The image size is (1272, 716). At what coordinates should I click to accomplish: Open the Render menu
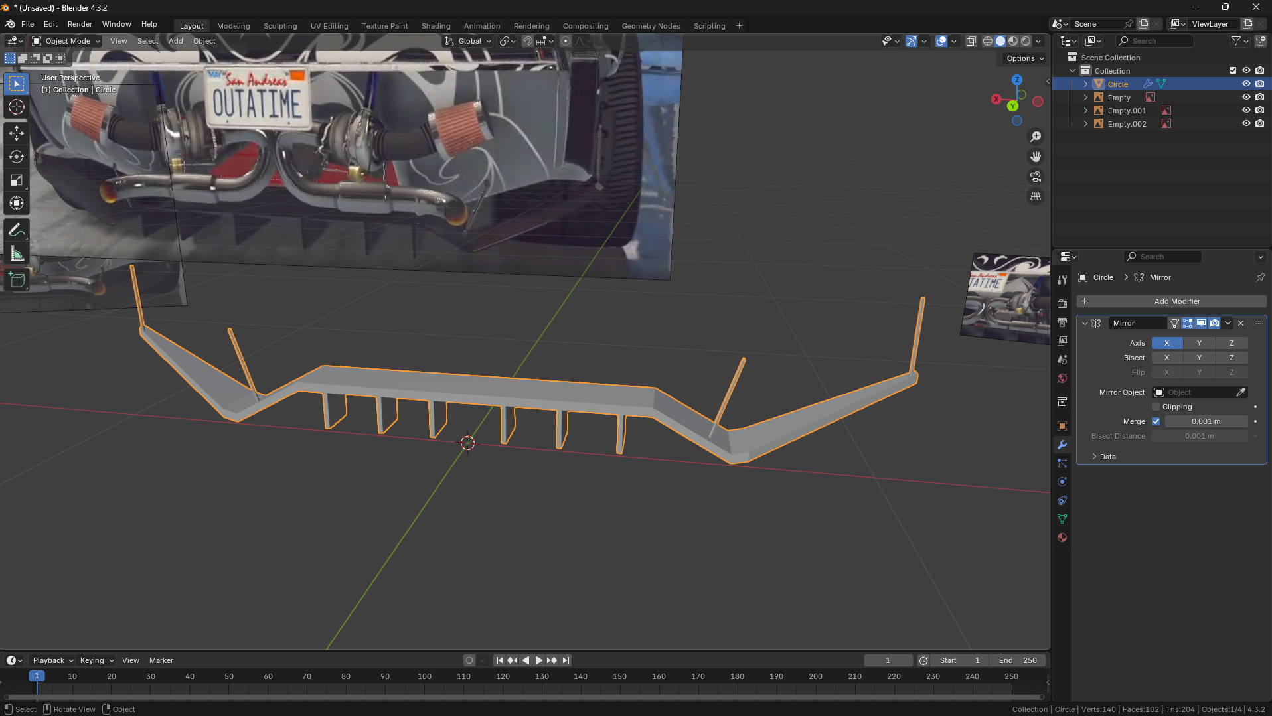(80, 24)
